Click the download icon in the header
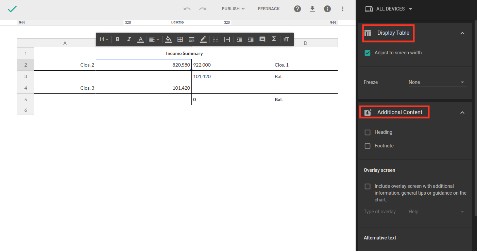The image size is (477, 251). [x=312, y=9]
